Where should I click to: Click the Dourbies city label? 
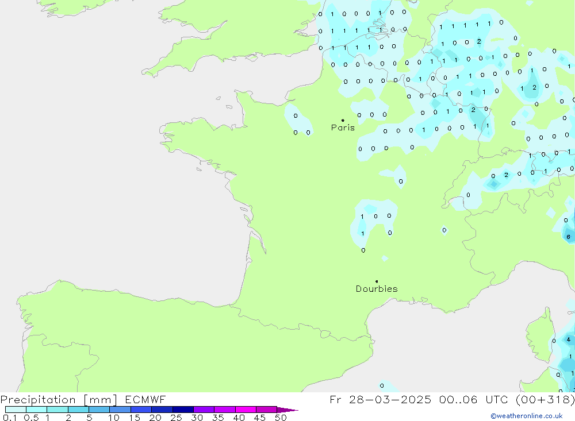377,289
